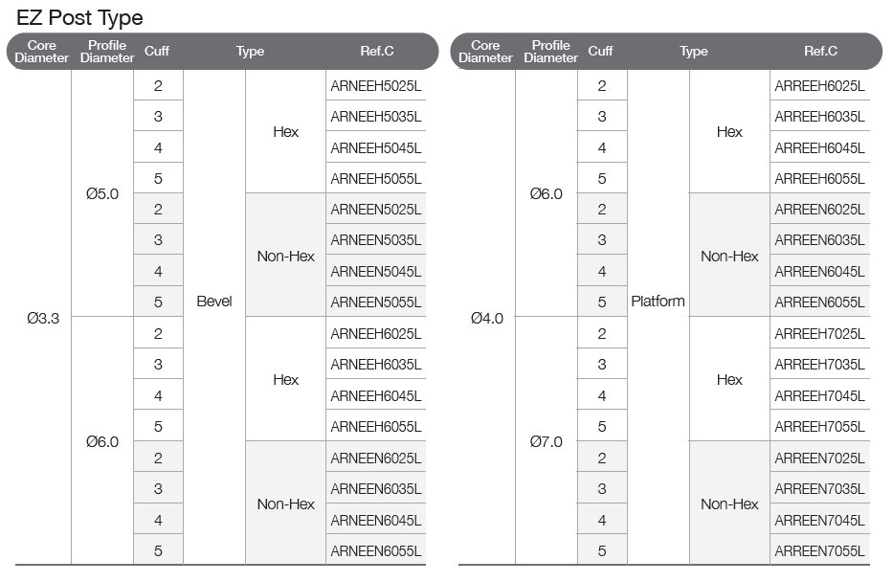
Task: Click the Platform type cell
Action: tap(658, 302)
